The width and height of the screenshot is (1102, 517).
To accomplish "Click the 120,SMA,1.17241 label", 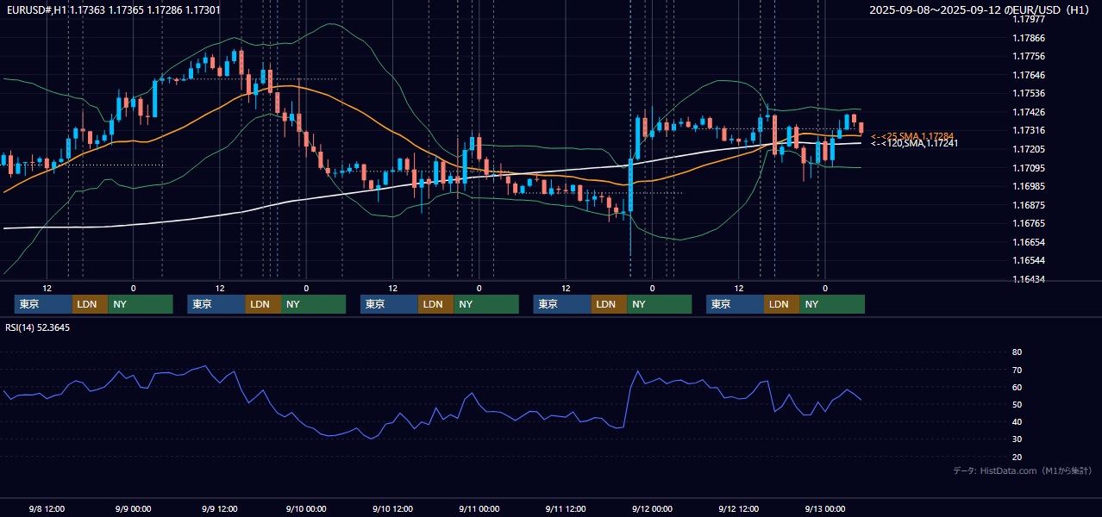I will [914, 144].
